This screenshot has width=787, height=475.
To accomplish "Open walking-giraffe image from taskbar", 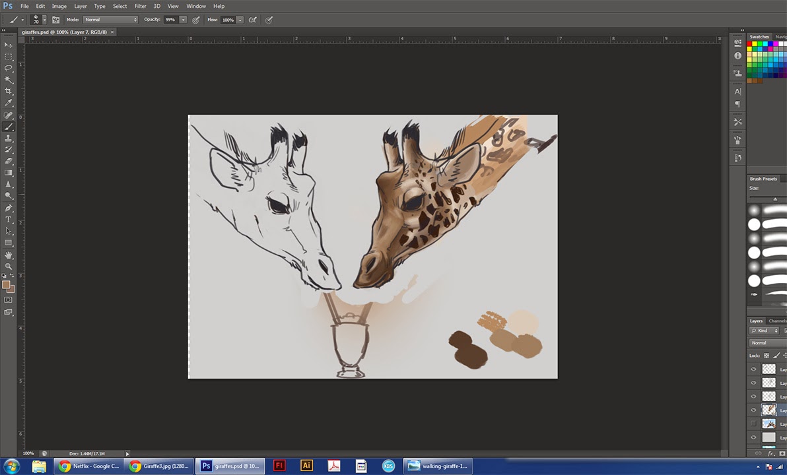I will pos(438,466).
